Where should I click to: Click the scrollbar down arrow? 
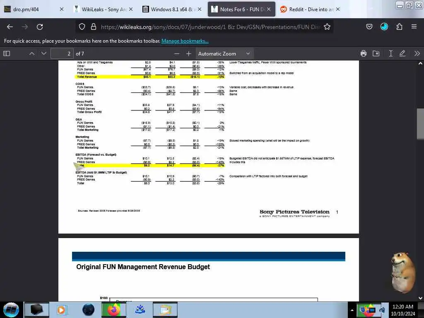click(420, 298)
